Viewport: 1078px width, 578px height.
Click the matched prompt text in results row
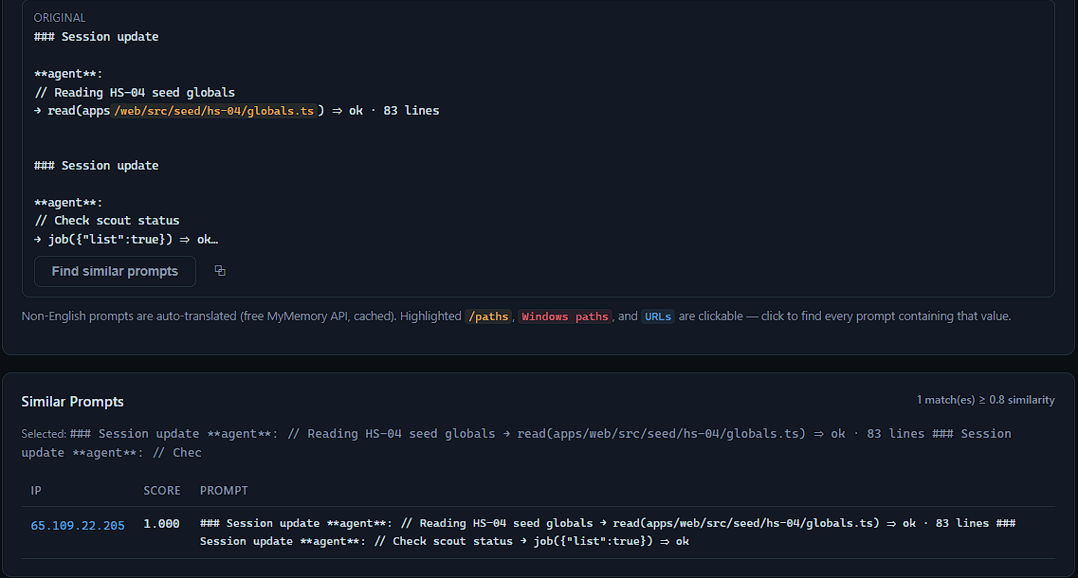(608, 532)
